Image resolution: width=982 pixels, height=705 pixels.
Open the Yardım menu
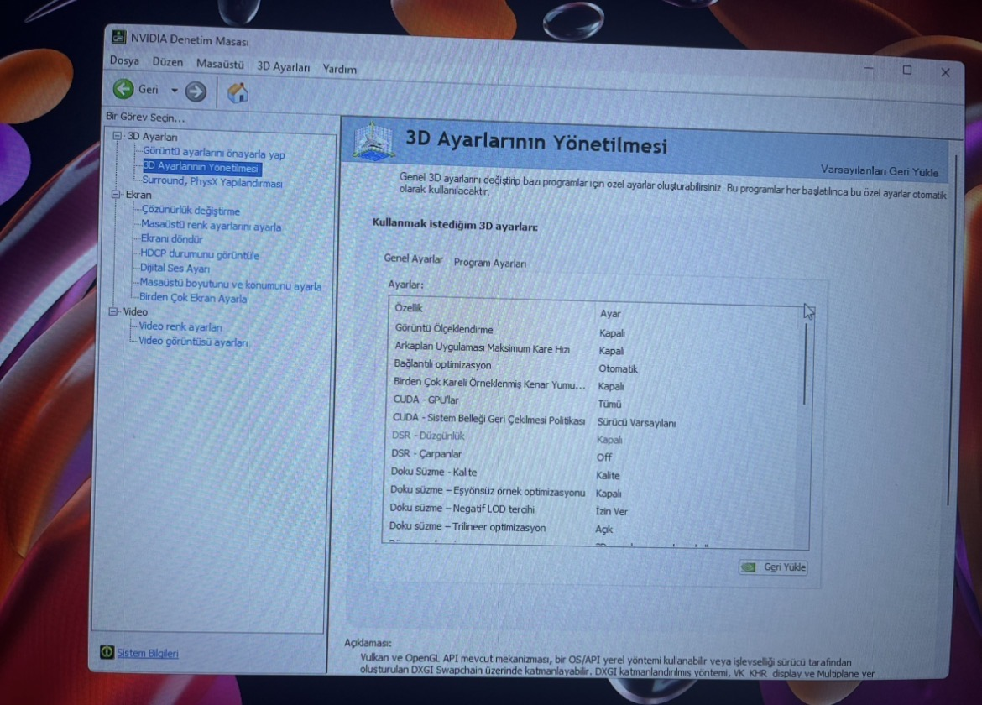click(x=339, y=69)
